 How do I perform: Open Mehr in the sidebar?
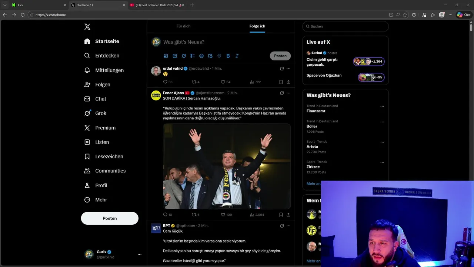pyautogui.click(x=96, y=200)
